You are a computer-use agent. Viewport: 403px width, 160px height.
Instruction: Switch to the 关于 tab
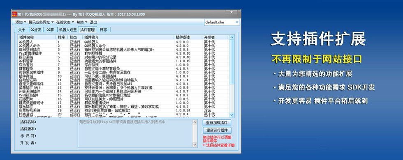[x=21, y=30]
